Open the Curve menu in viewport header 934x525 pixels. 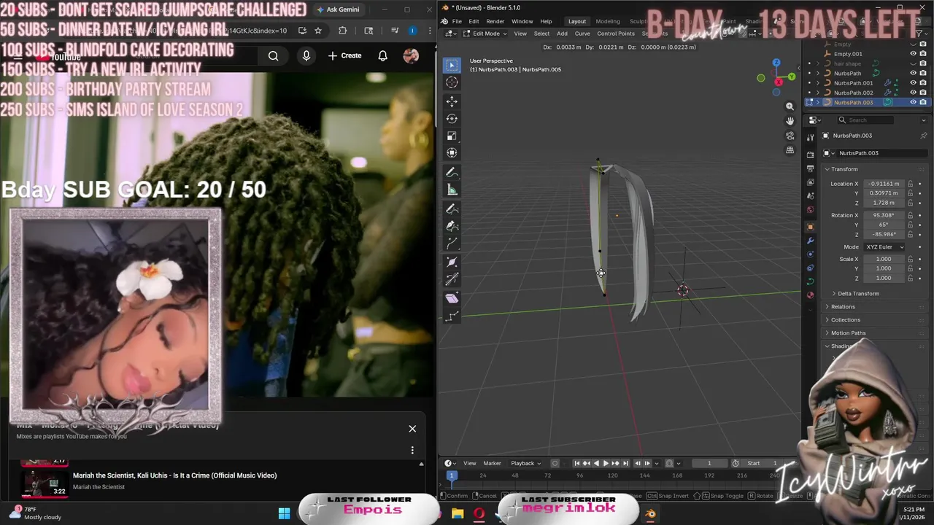click(x=582, y=34)
